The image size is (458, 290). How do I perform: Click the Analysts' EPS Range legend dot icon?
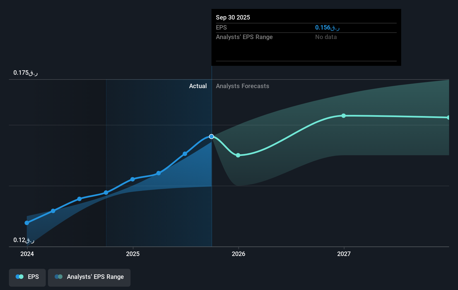coord(58,276)
